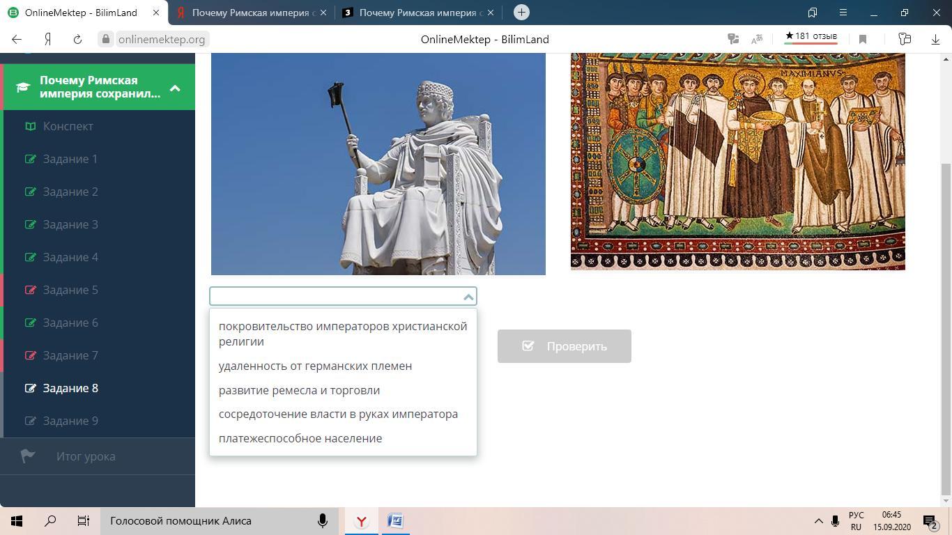Open the 181 отзыв site reviews
The image size is (952, 535).
811,37
